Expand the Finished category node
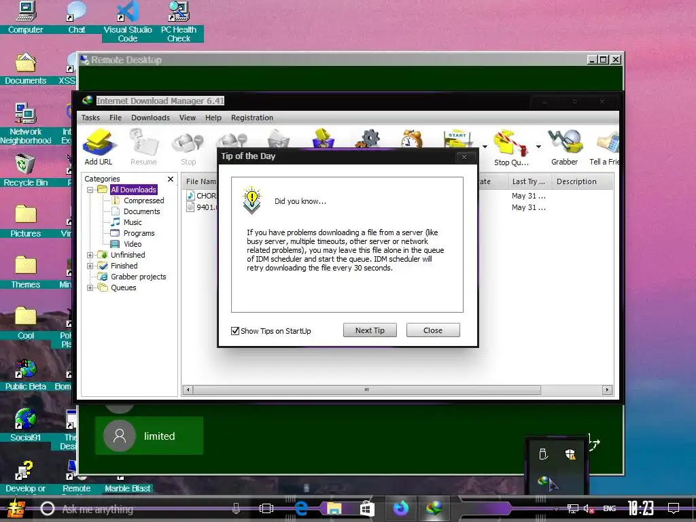 coord(90,266)
